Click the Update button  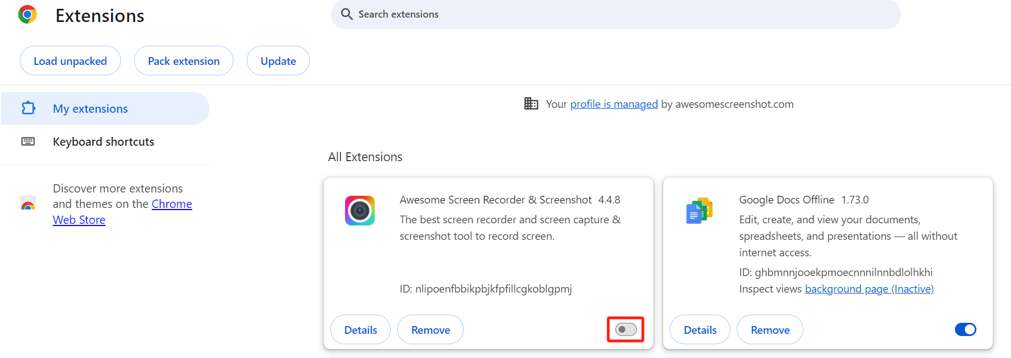click(278, 60)
